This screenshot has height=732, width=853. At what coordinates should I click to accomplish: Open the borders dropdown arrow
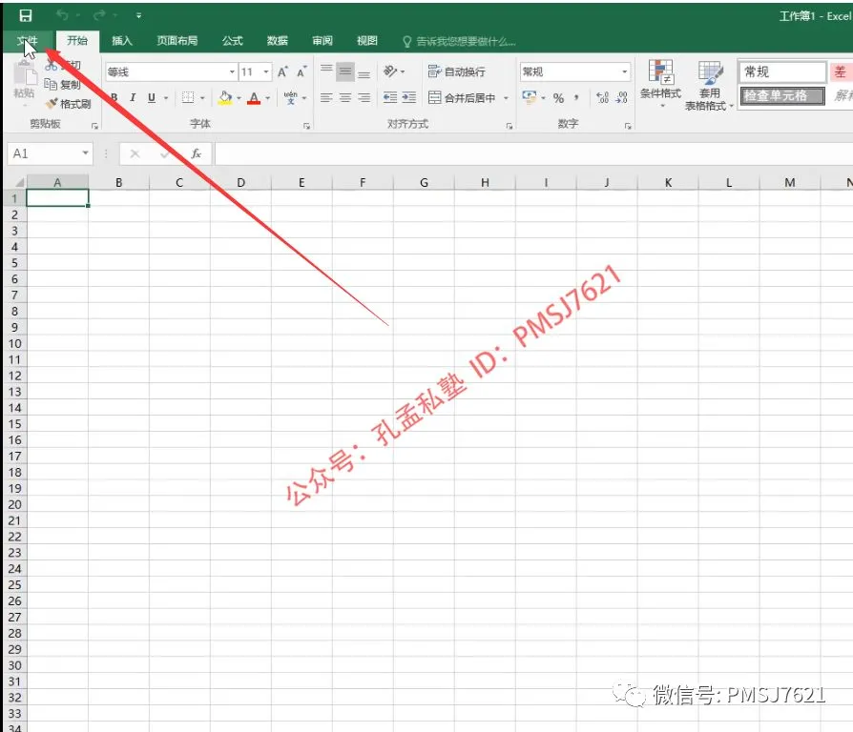[202, 98]
